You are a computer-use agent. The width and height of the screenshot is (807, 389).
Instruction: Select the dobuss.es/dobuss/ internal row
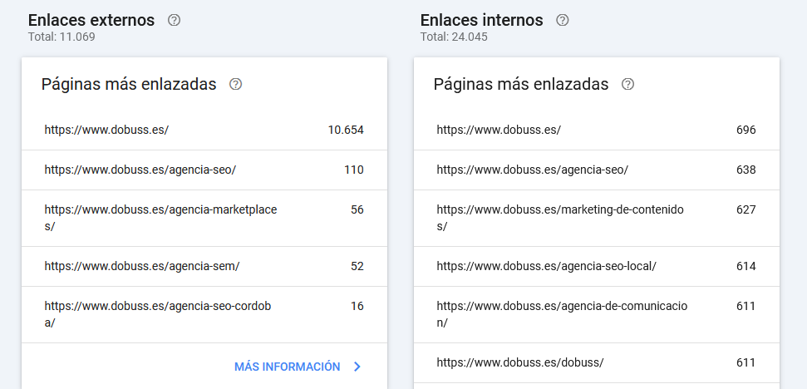(597, 362)
